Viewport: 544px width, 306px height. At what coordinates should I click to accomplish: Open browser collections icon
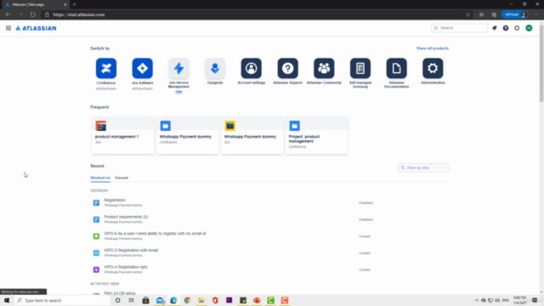click(x=494, y=14)
